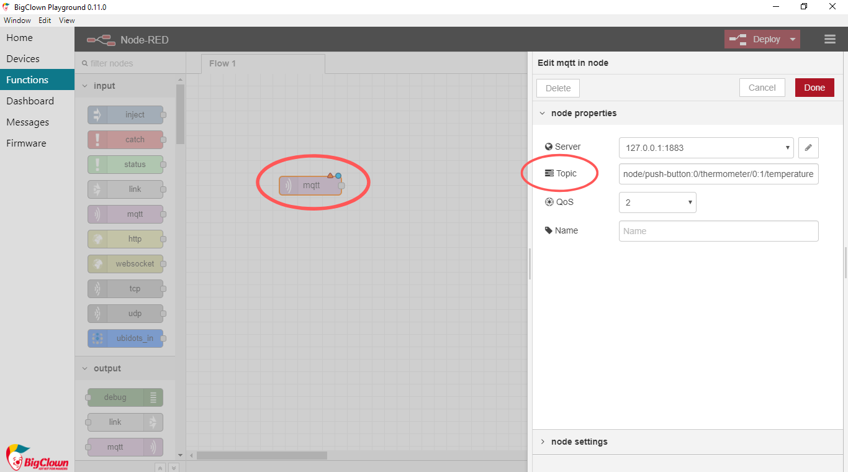Viewport: 848px width, 472px height.
Task: Click the BigClown logo
Action: coord(37,458)
